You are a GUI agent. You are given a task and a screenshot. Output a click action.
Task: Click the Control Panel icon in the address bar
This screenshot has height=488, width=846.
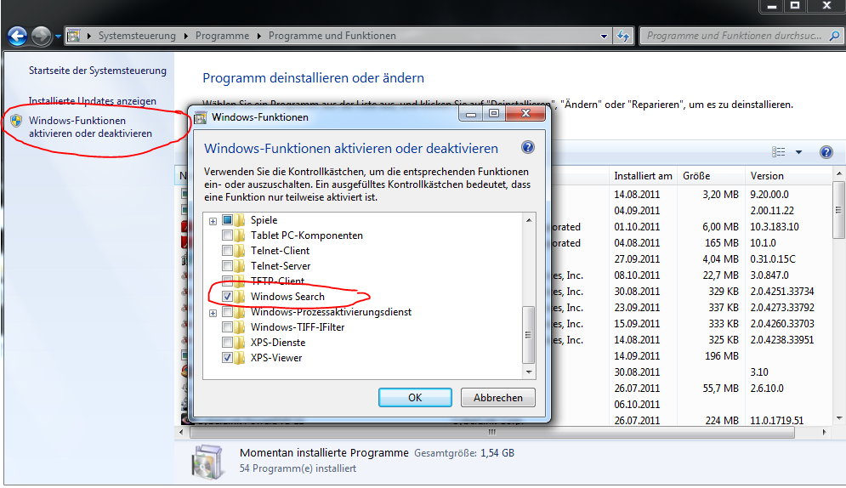point(74,36)
